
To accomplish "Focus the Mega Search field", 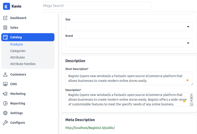I will (96, 6).
